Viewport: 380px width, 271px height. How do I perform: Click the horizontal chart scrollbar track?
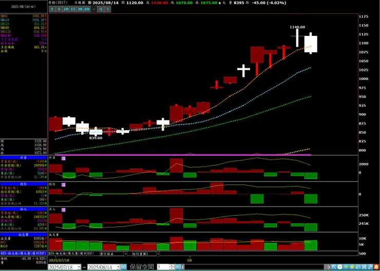pyautogui.click(x=255, y=267)
